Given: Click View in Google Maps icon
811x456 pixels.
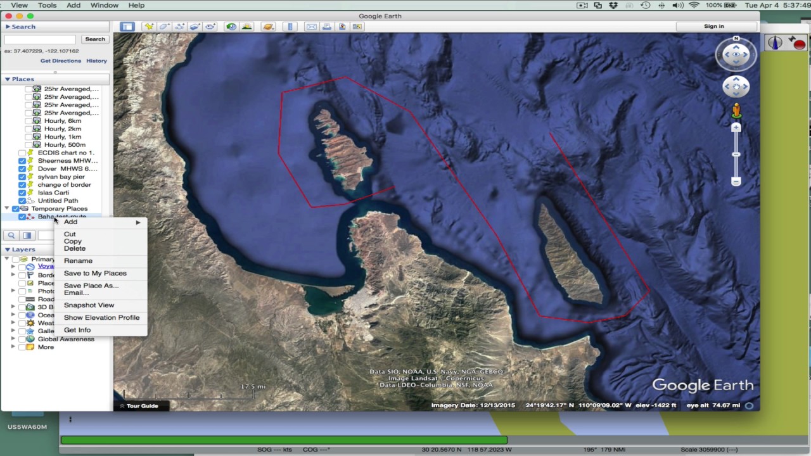Looking at the screenshot, I should point(357,27).
